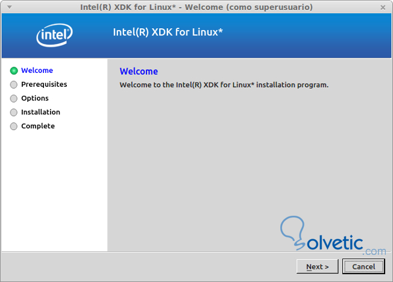
Task: Select the Complete step label
Action: pos(38,126)
